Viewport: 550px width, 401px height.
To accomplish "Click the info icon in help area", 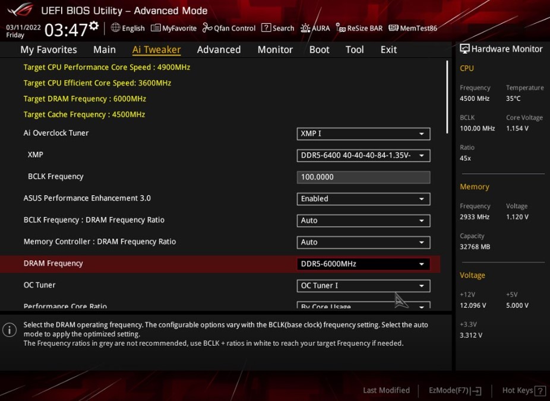I will [x=9, y=330].
